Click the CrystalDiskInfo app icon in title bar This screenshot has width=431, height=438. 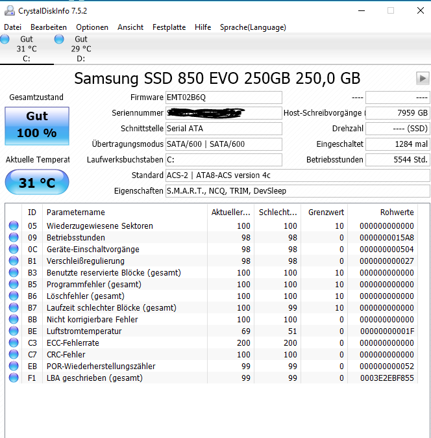10,10
